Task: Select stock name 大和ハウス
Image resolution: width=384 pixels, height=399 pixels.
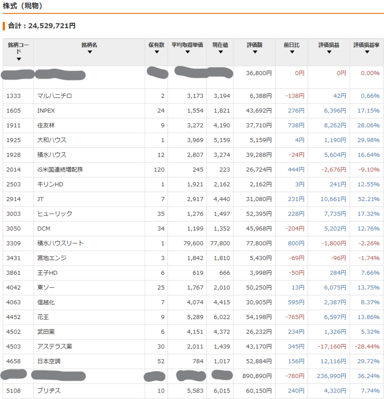Action: [52, 140]
